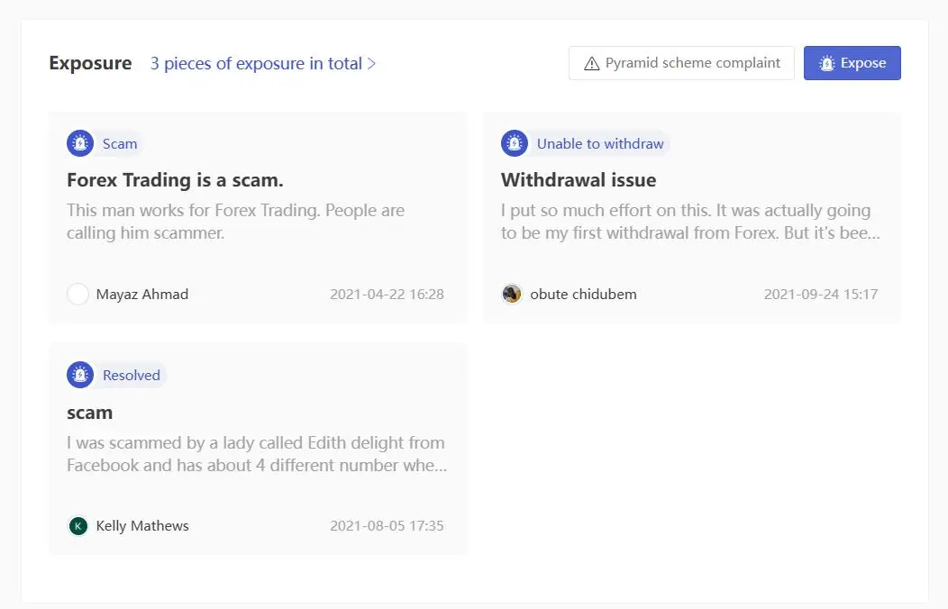This screenshot has height=609, width=948.
Task: Click the timestamp 2021-09-24 15:17
Action: (821, 295)
